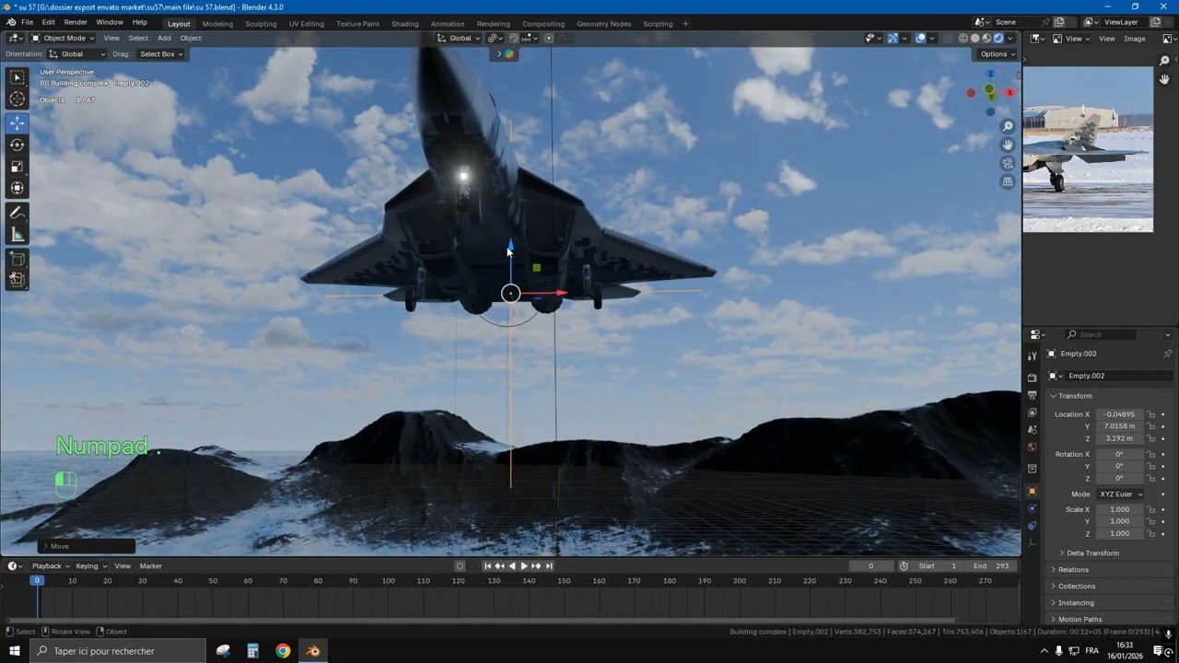Open the Output properties tab
Screen dimensions: 1179x663
pos(1032,395)
